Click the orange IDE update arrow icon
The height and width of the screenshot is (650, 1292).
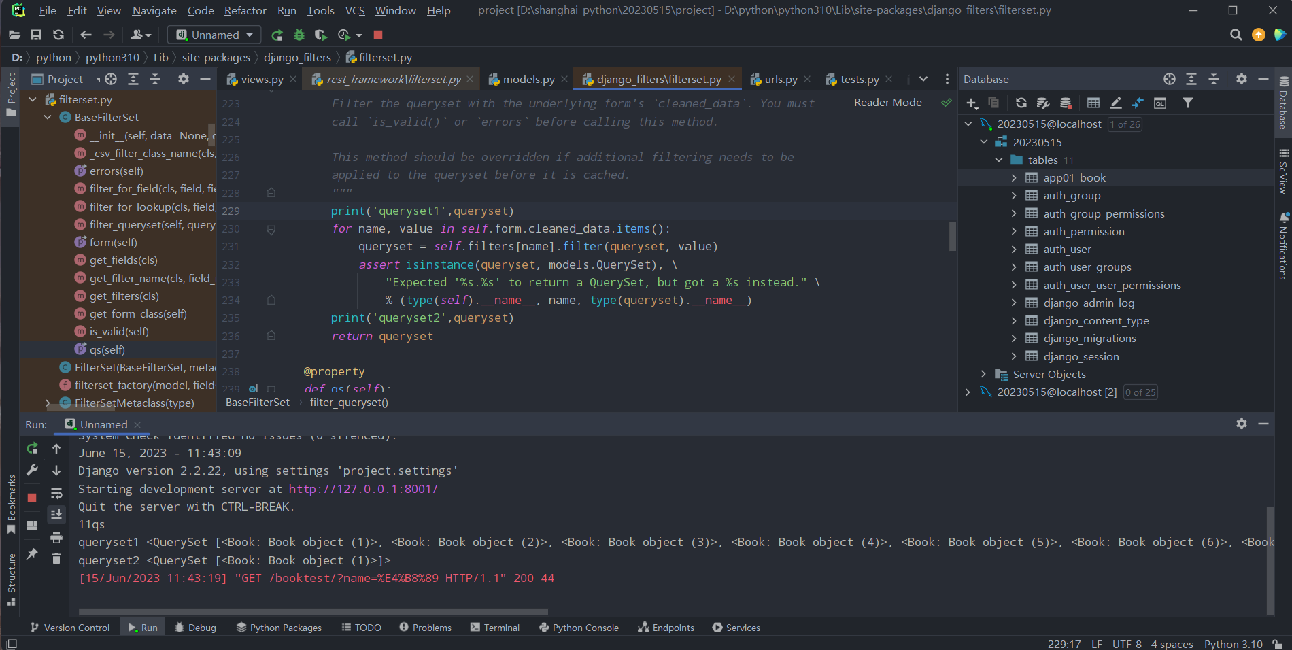1259,35
